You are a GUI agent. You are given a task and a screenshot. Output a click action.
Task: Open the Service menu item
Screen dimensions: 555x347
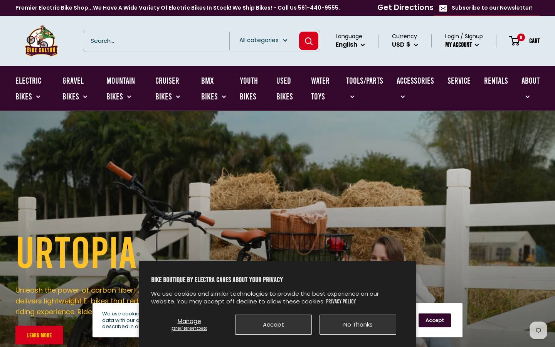(459, 81)
